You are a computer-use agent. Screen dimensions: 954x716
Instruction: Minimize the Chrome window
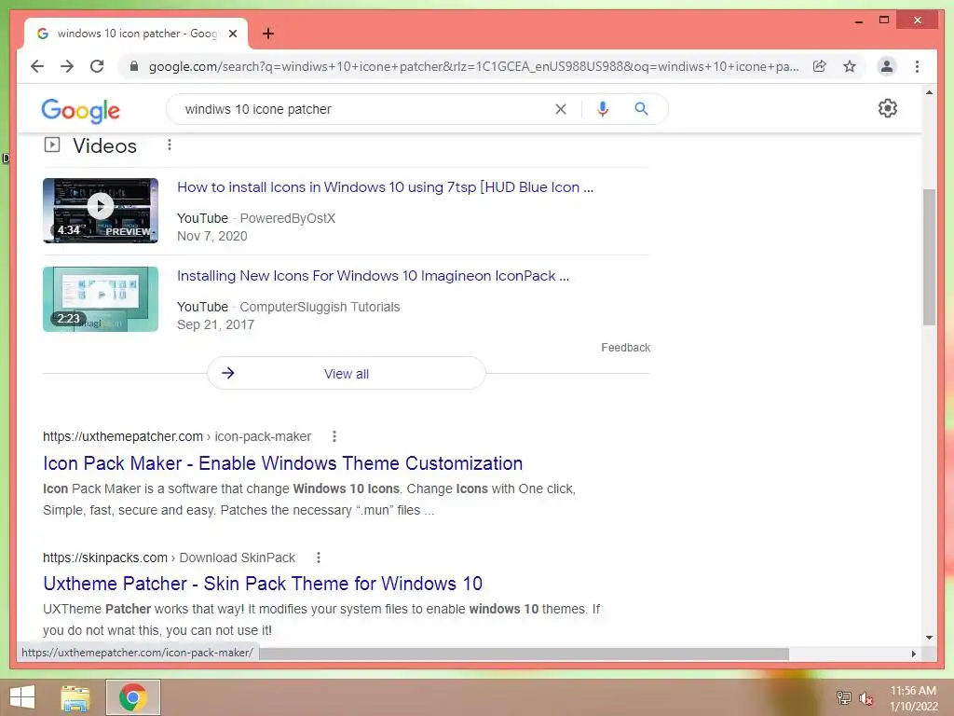point(858,21)
